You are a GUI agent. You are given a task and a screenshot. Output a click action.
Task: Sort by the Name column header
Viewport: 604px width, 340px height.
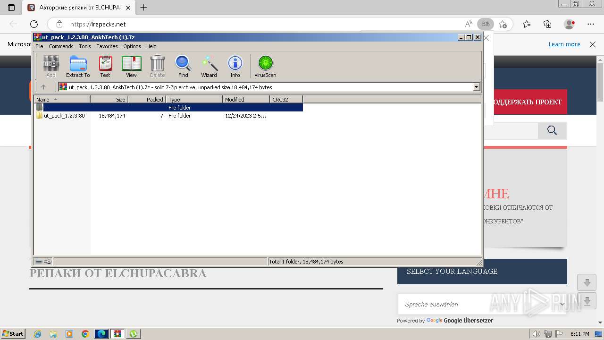(62, 99)
